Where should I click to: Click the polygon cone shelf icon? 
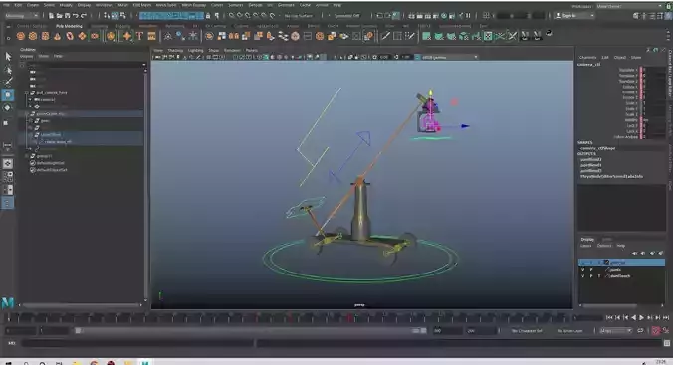click(57, 37)
